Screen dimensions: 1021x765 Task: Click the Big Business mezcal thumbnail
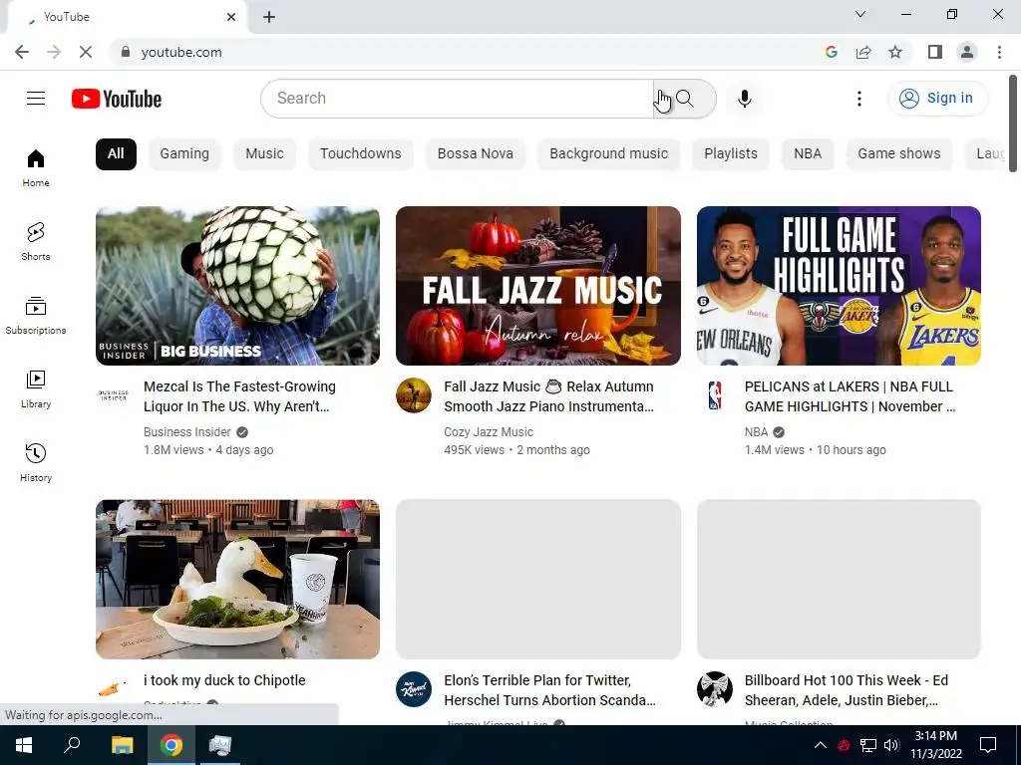(237, 286)
